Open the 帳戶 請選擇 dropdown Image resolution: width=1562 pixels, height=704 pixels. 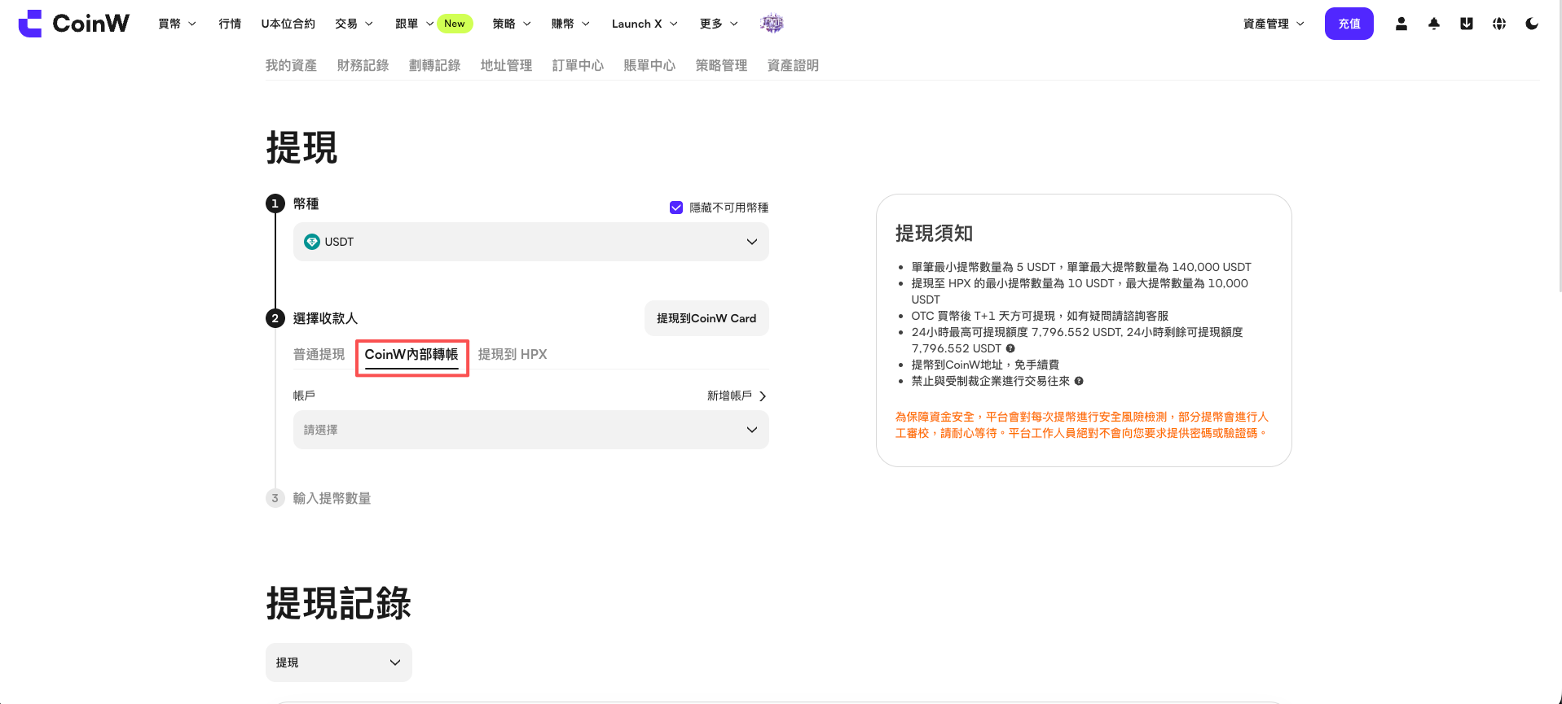click(x=531, y=430)
